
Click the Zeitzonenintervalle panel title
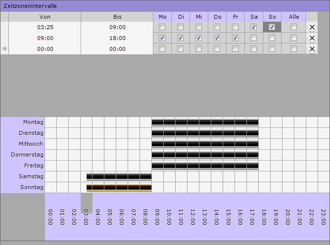click(x=30, y=6)
